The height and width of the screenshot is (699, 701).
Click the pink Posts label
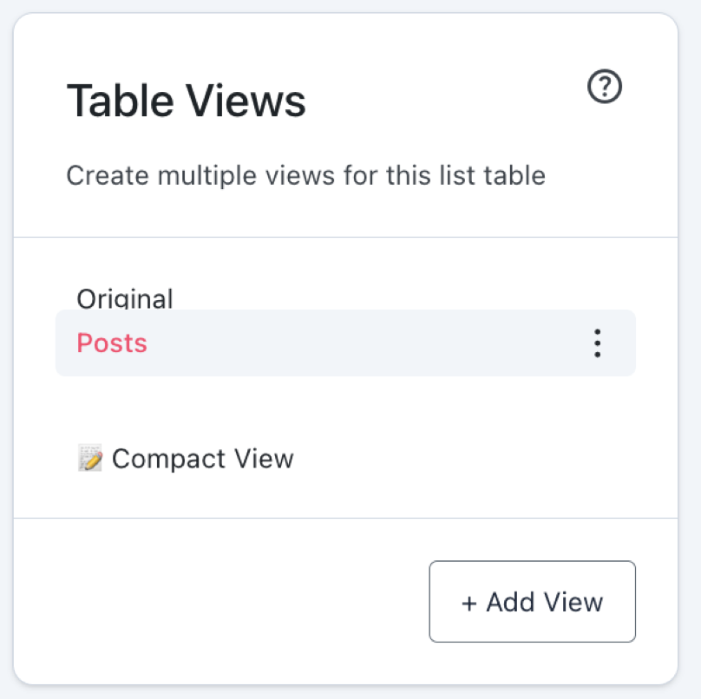tap(113, 343)
